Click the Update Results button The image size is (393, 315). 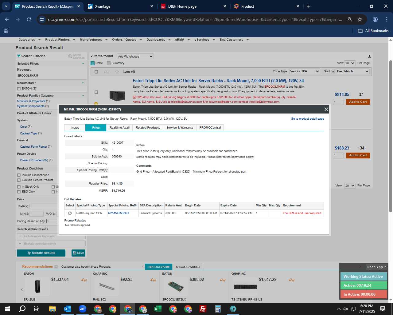pyautogui.click(x=41, y=253)
